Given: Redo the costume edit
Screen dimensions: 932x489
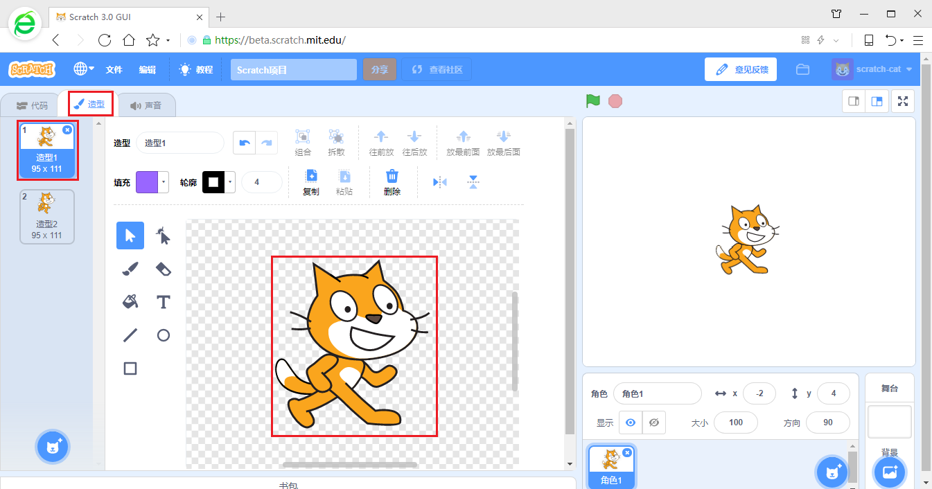Looking at the screenshot, I should point(267,143).
